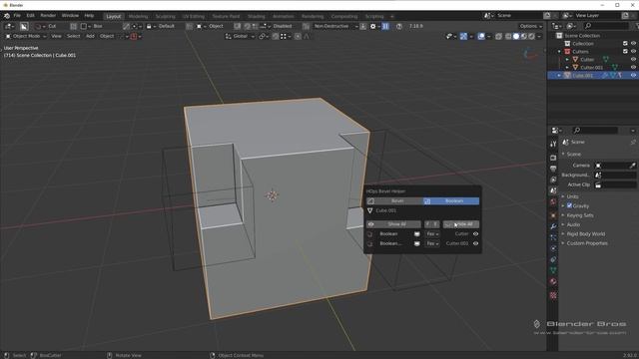Open the File menu
This screenshot has height=359, width=639.
tap(17, 16)
